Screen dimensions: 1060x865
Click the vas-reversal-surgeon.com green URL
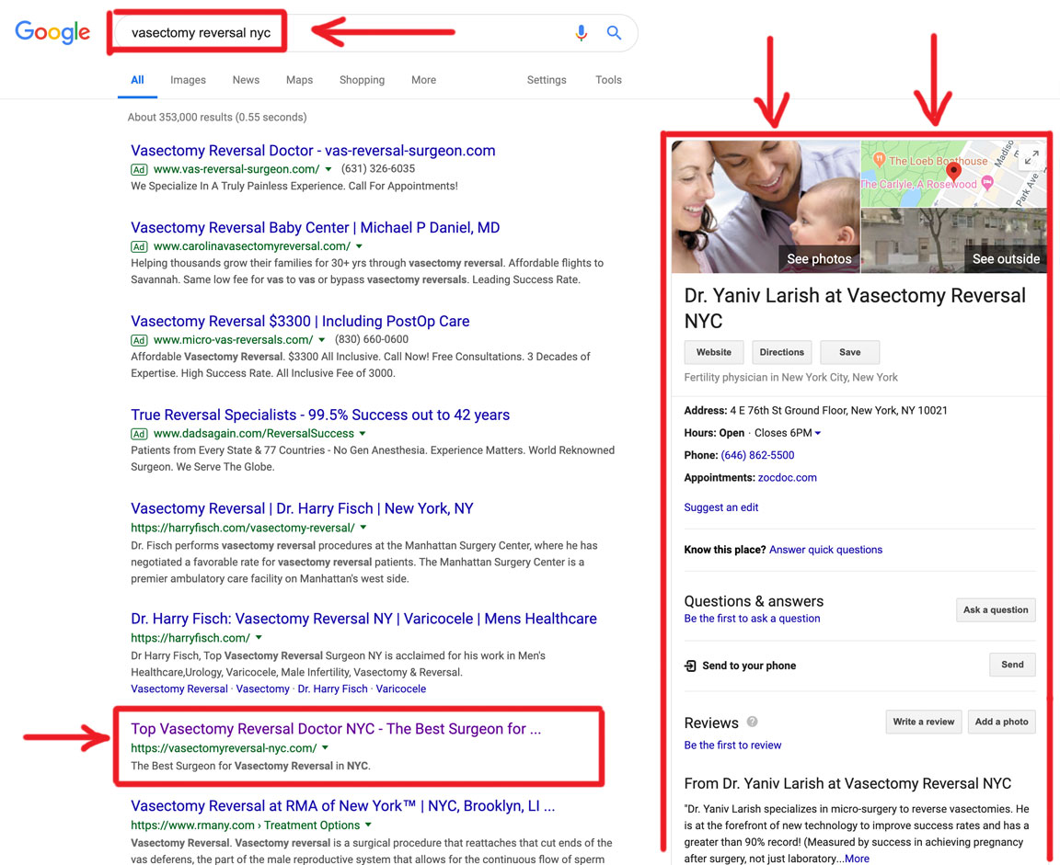(x=236, y=169)
